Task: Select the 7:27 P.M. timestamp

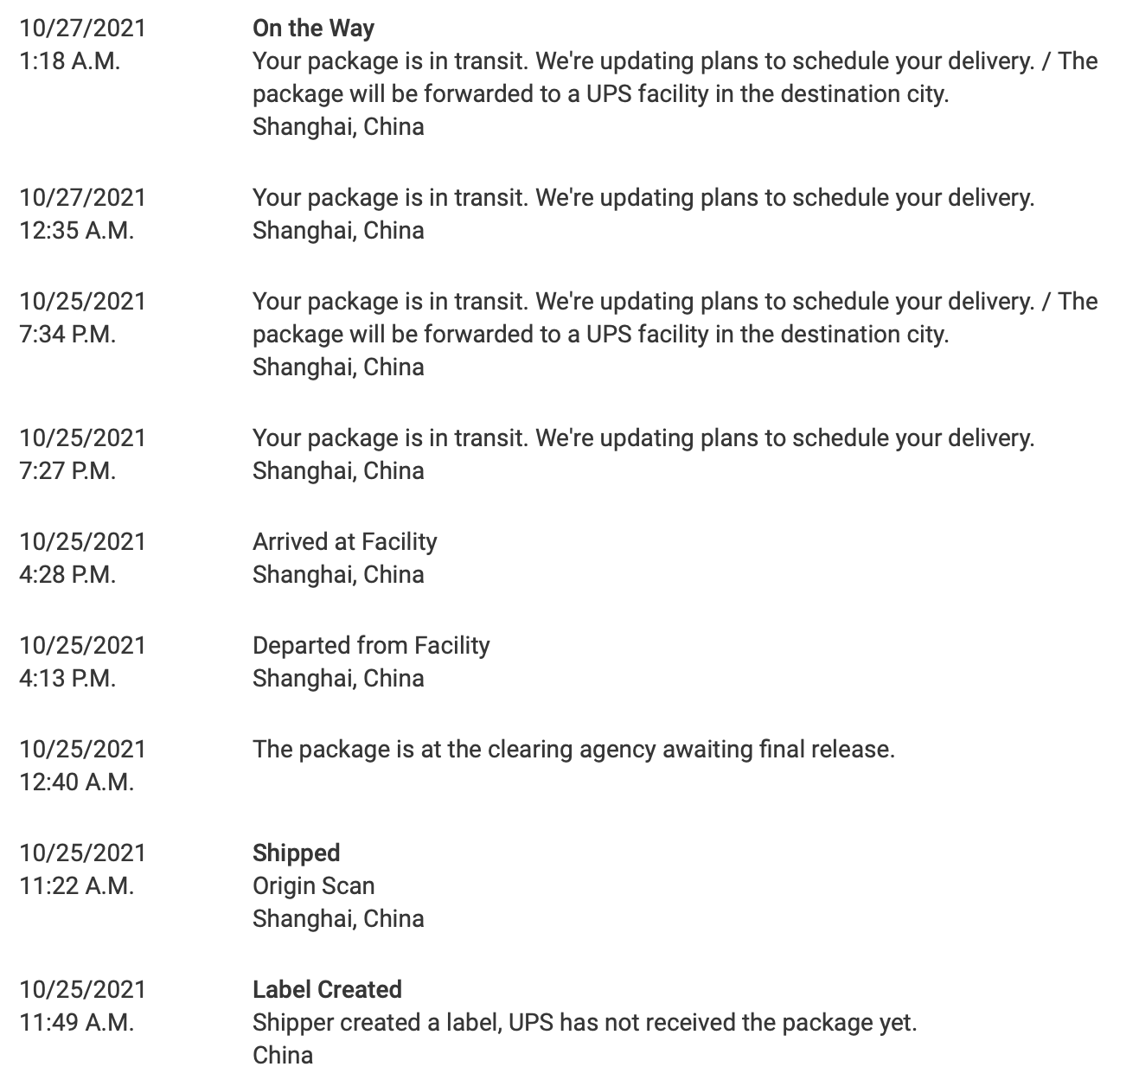Action: click(67, 471)
